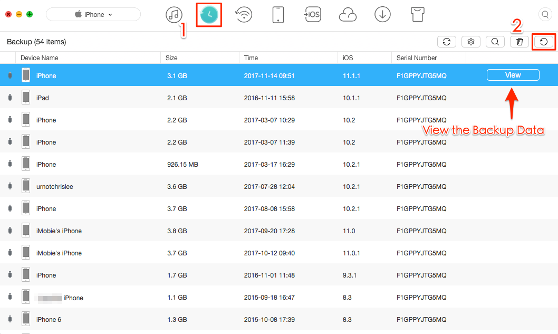Click the 3.6 GB size cell
The height and width of the screenshot is (334, 558).
[x=177, y=187]
